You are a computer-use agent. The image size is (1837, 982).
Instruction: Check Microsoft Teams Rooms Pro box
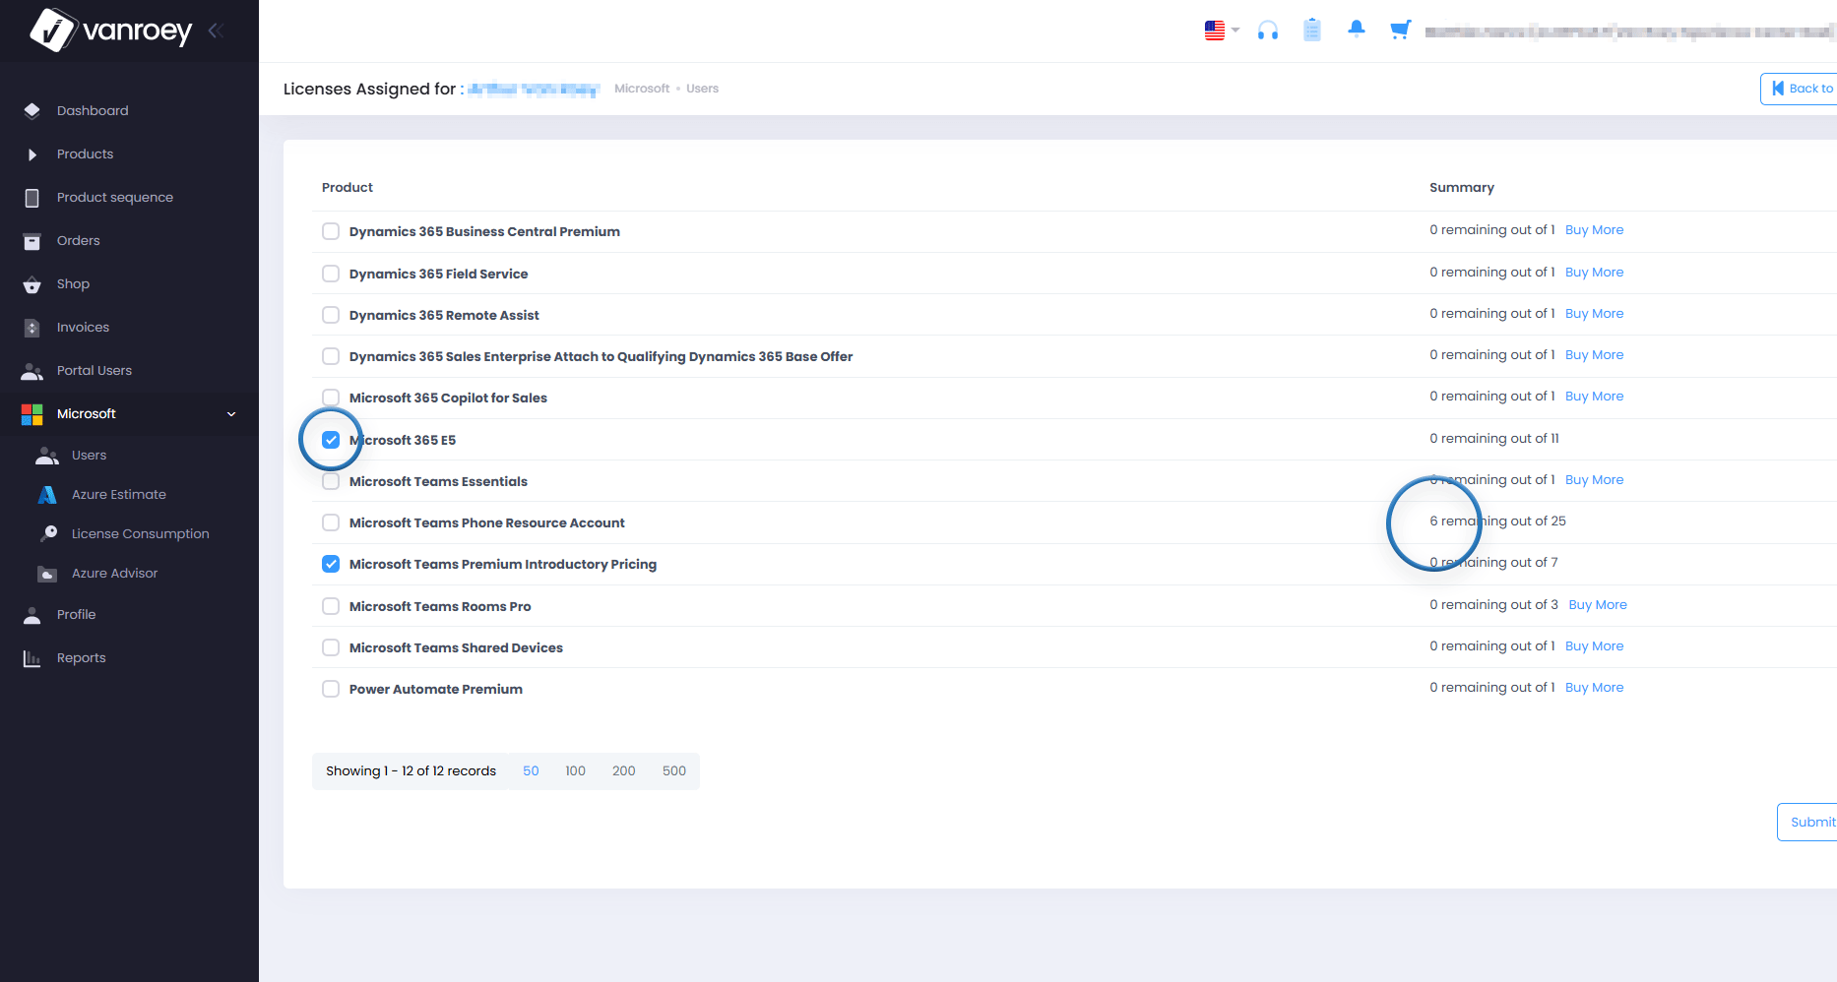pyautogui.click(x=331, y=606)
